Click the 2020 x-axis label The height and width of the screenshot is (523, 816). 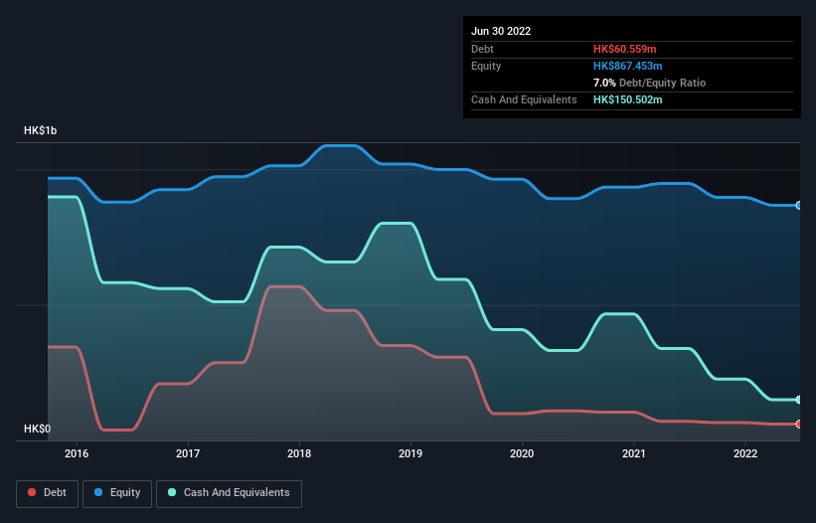pos(522,453)
